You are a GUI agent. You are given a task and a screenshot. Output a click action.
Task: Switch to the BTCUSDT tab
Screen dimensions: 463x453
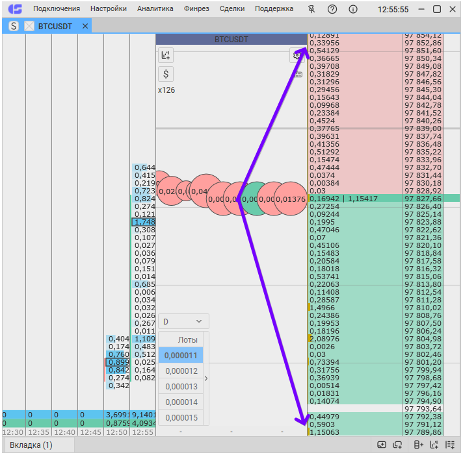pos(54,26)
